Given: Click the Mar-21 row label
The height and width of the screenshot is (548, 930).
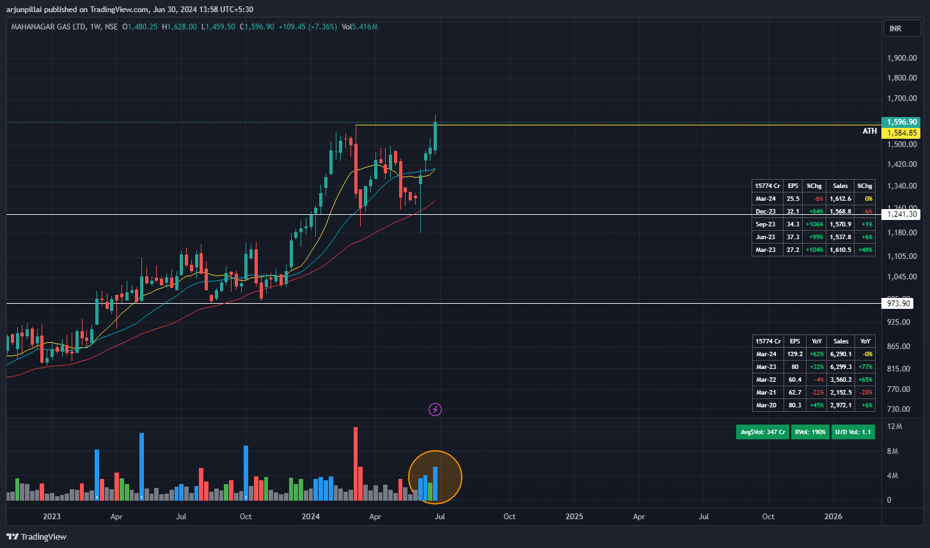Looking at the screenshot, I should (766, 393).
